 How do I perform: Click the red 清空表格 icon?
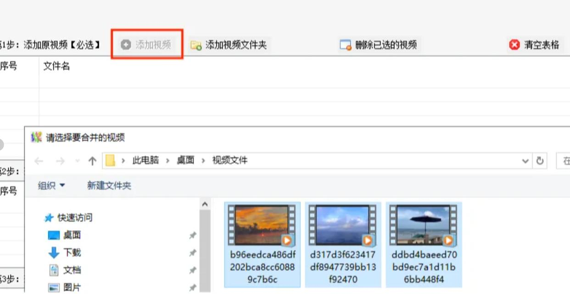coord(514,45)
